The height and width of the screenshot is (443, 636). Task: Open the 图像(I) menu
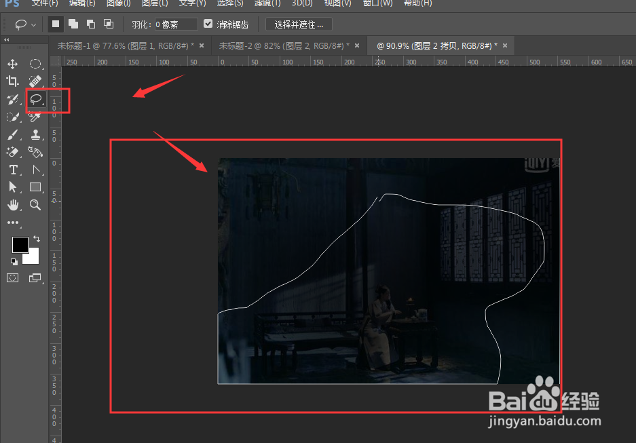(x=118, y=3)
